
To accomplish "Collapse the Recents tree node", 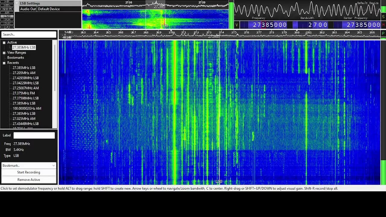I will 4,63.
